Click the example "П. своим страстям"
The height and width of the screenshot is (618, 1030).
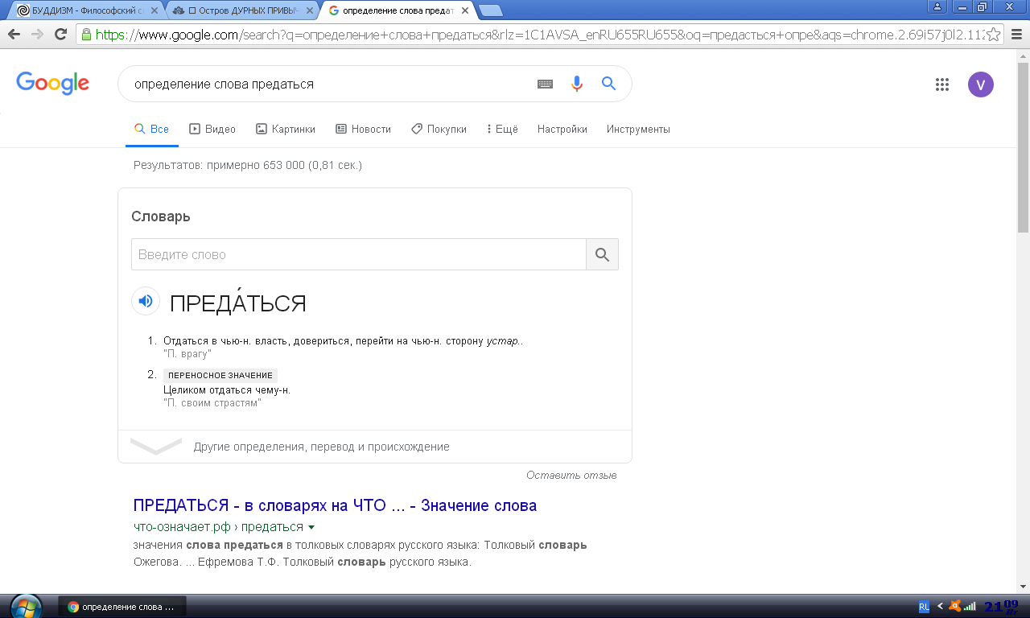click(212, 402)
